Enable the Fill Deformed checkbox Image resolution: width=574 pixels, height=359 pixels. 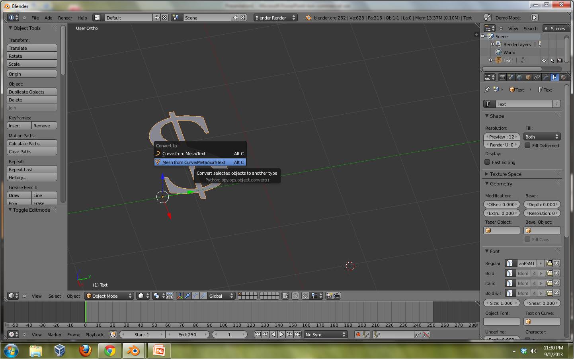[527, 145]
